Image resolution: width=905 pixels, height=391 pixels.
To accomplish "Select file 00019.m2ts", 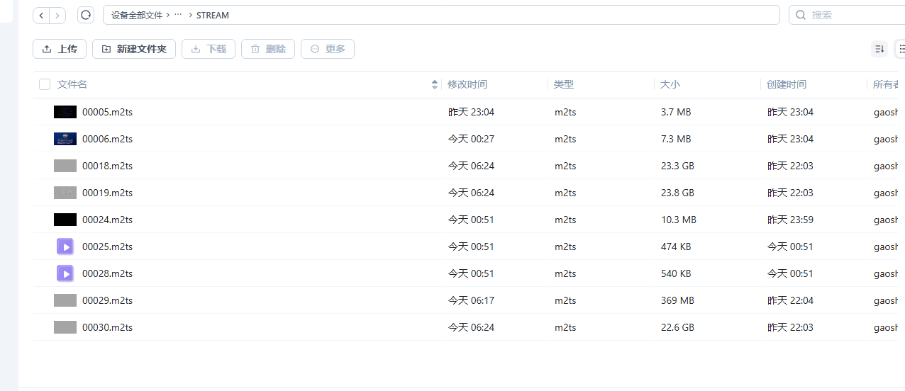I will pyautogui.click(x=107, y=193).
